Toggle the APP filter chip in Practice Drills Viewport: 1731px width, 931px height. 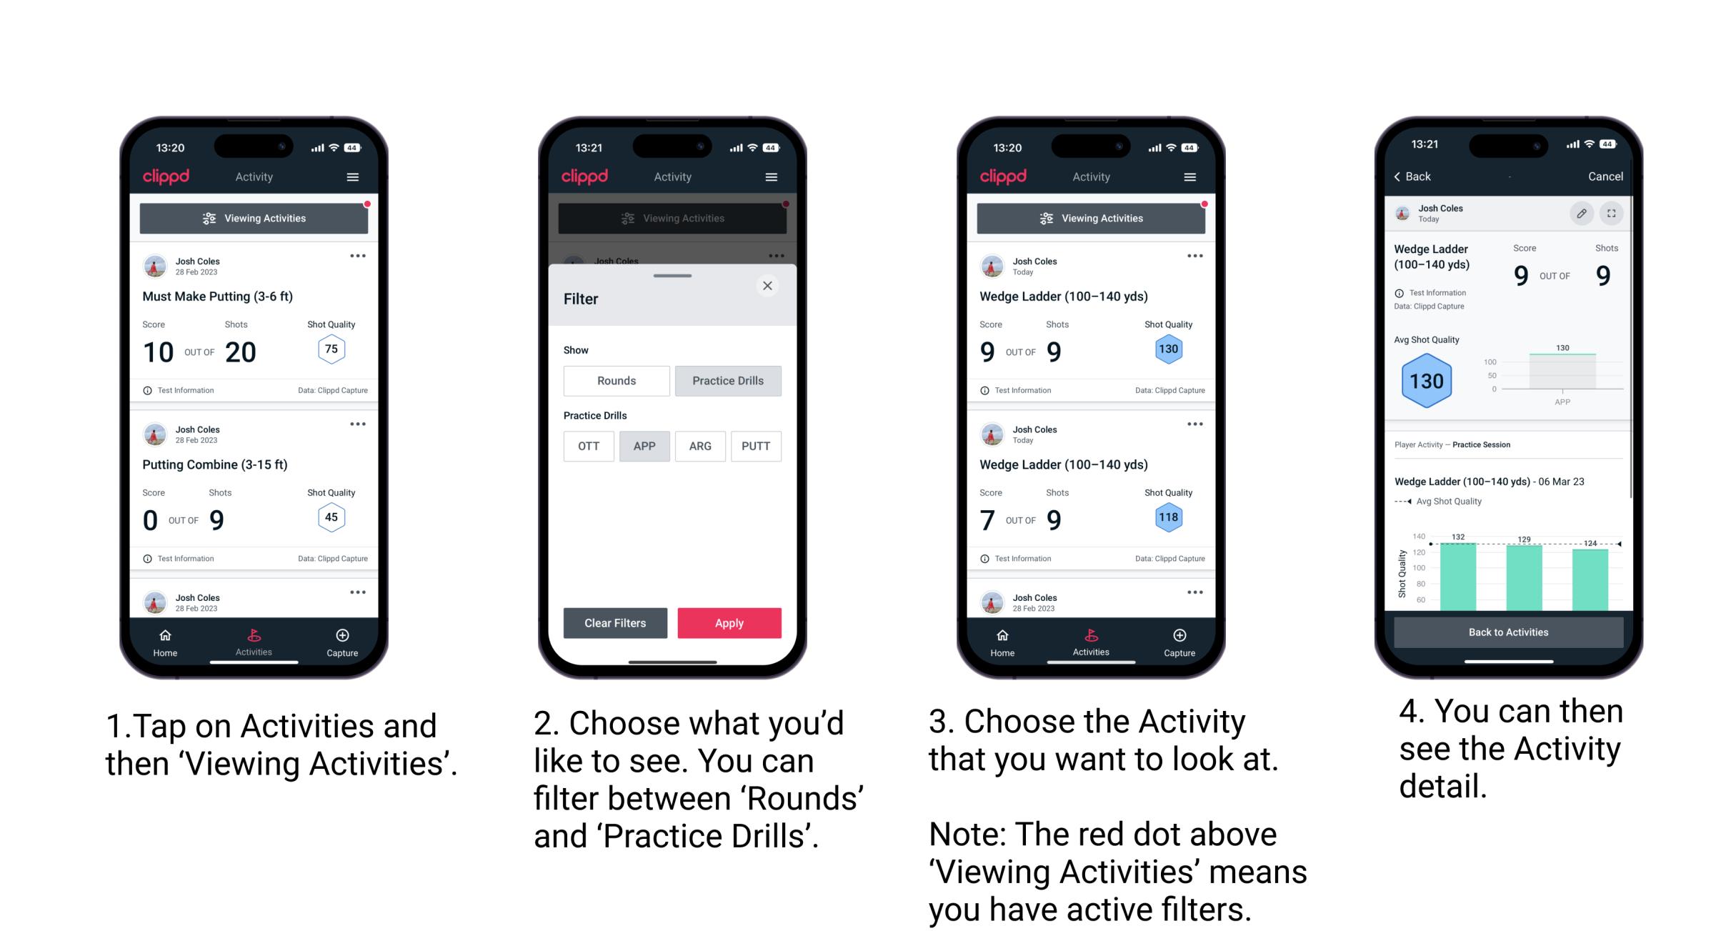click(644, 446)
